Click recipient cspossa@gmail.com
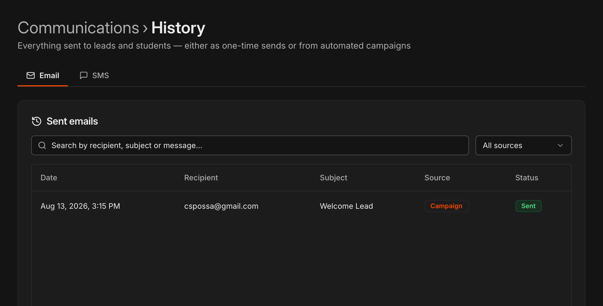 tap(221, 206)
